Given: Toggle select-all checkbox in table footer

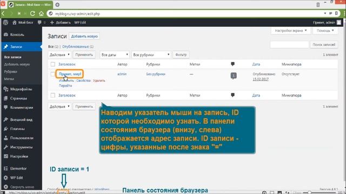Looking at the screenshot, I should (53, 95).
